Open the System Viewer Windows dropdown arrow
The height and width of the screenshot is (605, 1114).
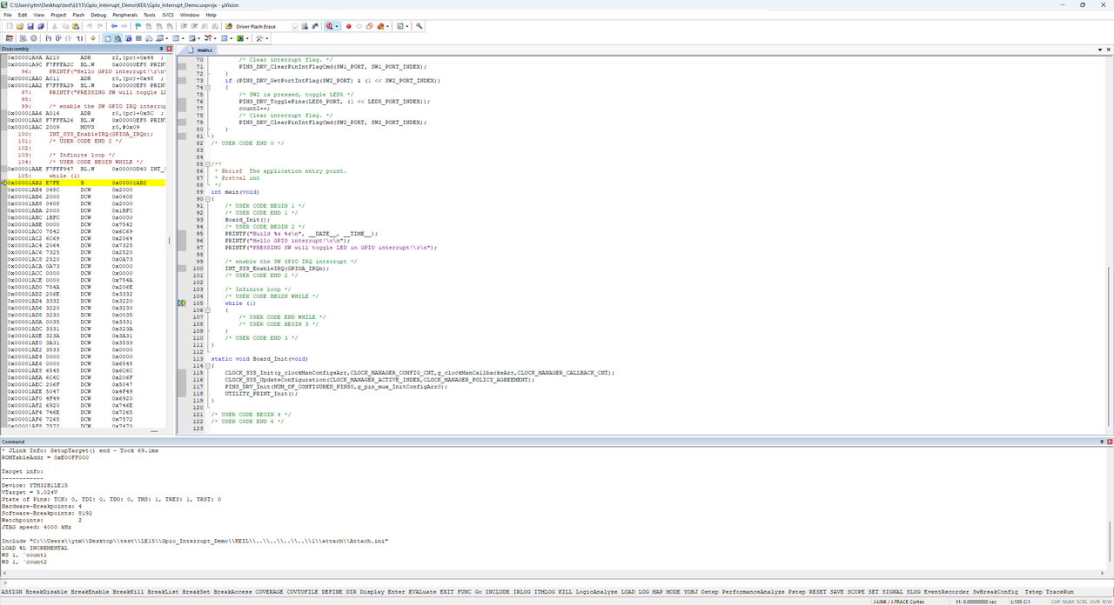tap(247, 38)
